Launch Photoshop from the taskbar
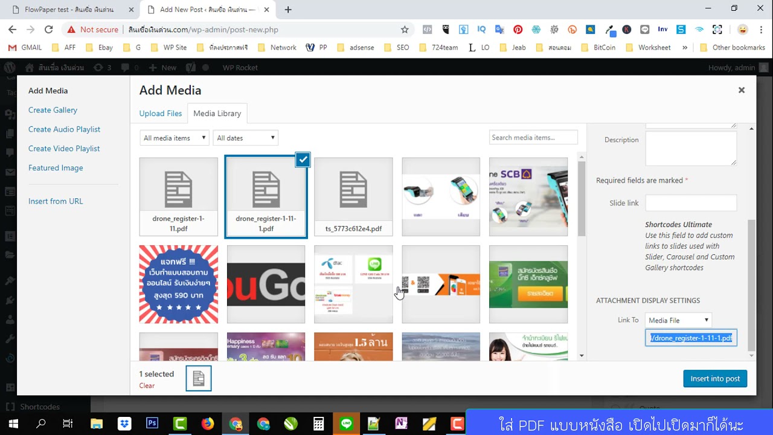The width and height of the screenshot is (773, 435). (152, 424)
